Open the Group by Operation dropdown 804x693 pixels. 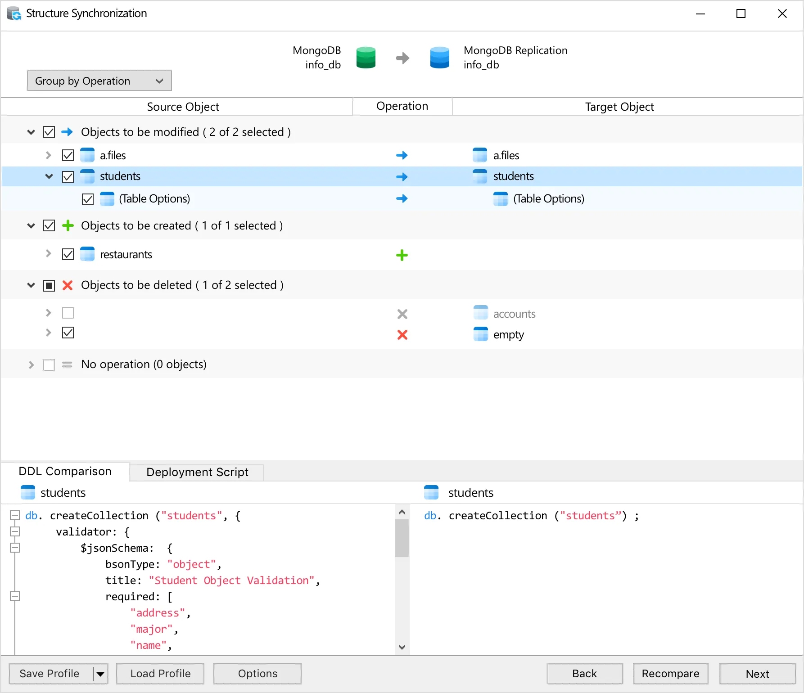pyautogui.click(x=99, y=81)
